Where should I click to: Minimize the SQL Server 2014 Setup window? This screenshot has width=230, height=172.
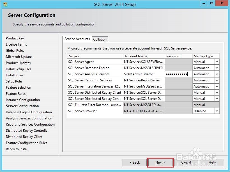click(x=204, y=3)
